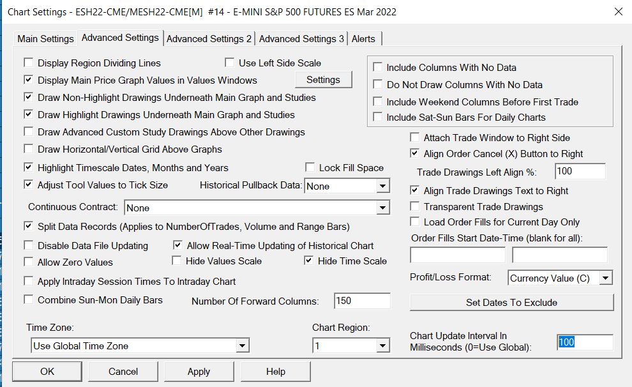Viewport: 632px width, 387px height.
Task: Open the Advanced Settings 3 tab
Action: pyautogui.click(x=301, y=39)
